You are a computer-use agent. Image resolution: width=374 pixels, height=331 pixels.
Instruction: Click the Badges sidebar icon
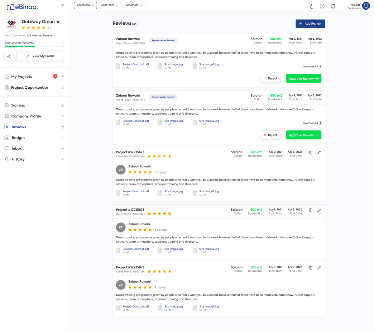coord(7,138)
